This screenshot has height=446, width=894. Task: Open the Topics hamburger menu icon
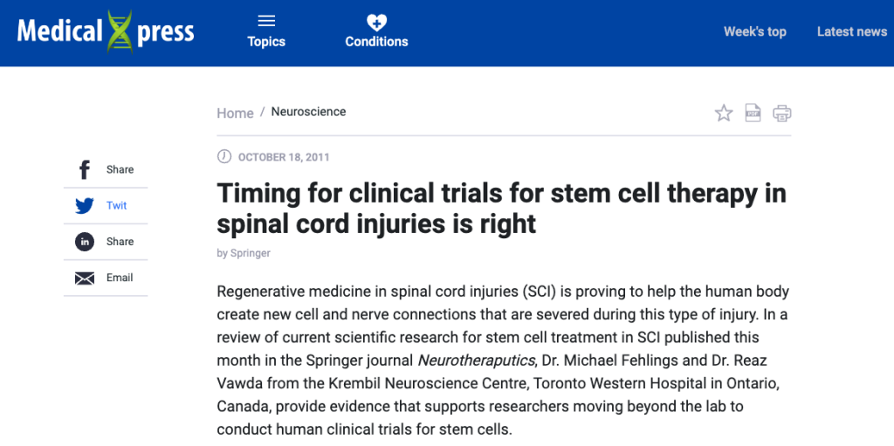coord(266,22)
